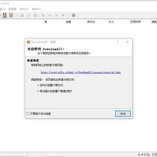Viewport: 157px width, 157px height.
Task: Click the "0 of 0 (0)" status text
Action: (x=144, y=154)
